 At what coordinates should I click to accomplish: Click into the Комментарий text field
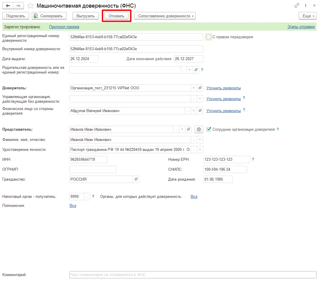click(193, 275)
